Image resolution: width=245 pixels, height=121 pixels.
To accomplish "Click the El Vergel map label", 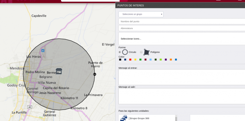I will [108, 45].
